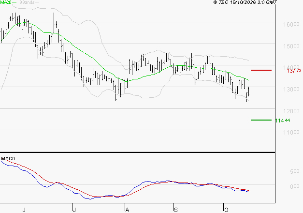
Task: Click the first J month marker
Action: [x=24, y=210]
